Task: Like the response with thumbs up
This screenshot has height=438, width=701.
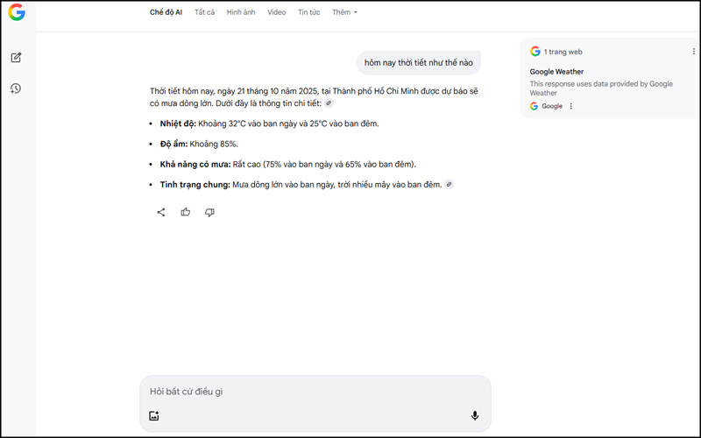Action: 186,212
